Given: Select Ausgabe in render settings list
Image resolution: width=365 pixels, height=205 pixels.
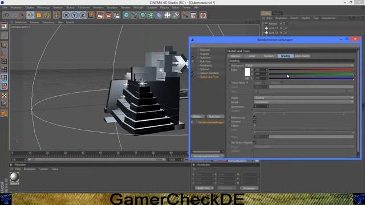Looking at the screenshot, I should click(204, 54).
